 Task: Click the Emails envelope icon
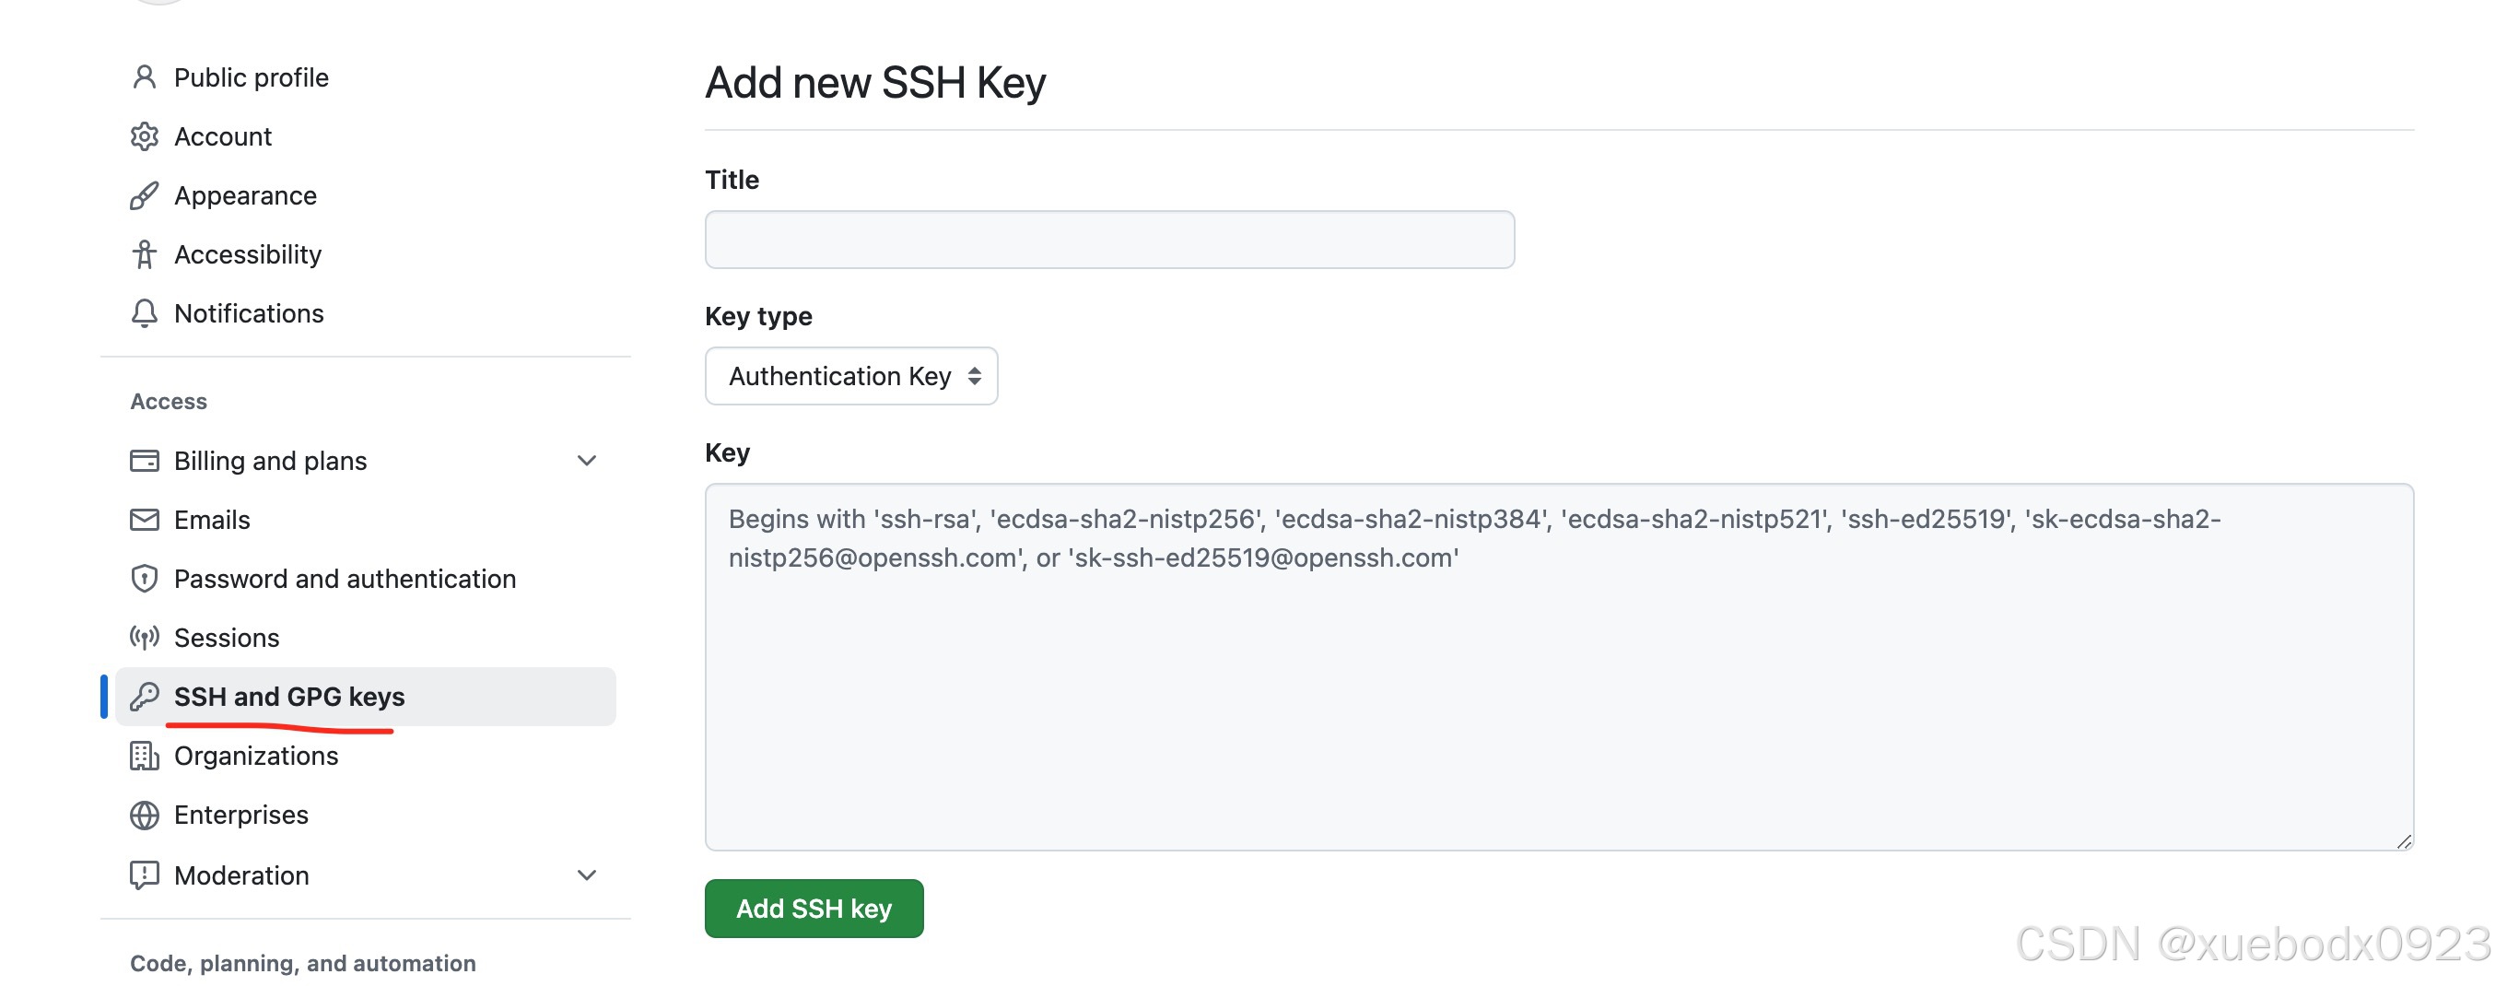[146, 519]
